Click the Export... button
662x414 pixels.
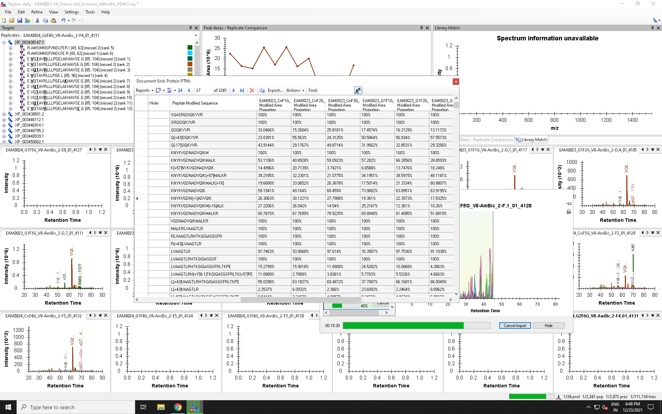[x=275, y=90]
